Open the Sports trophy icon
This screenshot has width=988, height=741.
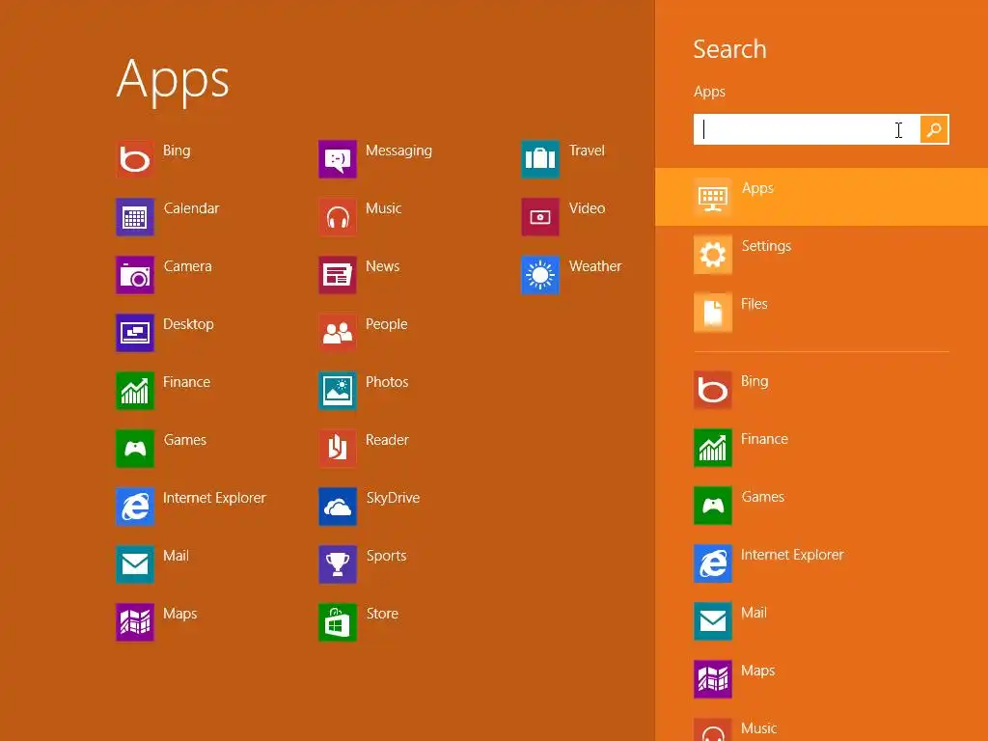338,564
